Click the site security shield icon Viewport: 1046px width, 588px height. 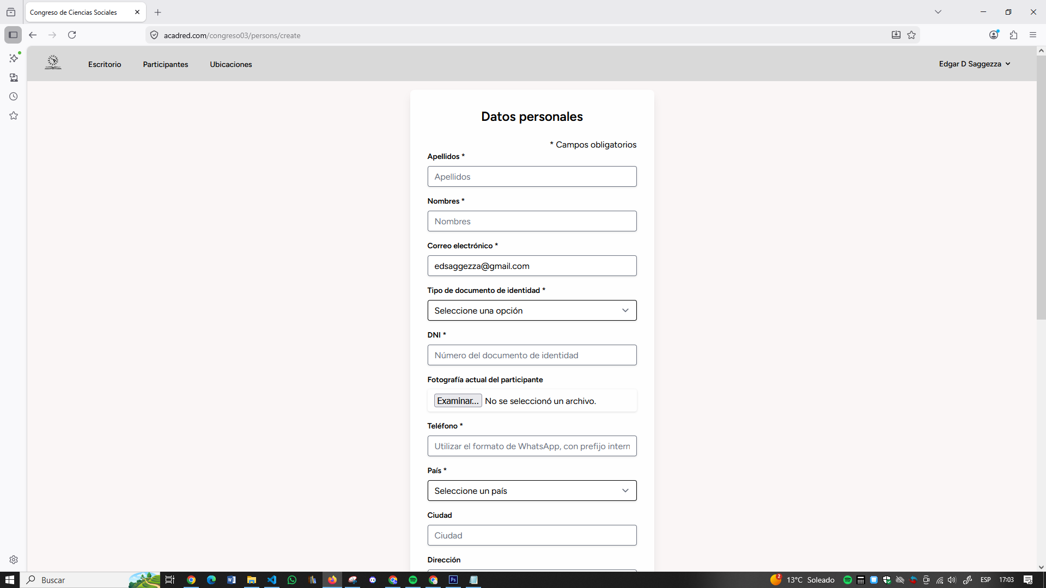tap(154, 35)
